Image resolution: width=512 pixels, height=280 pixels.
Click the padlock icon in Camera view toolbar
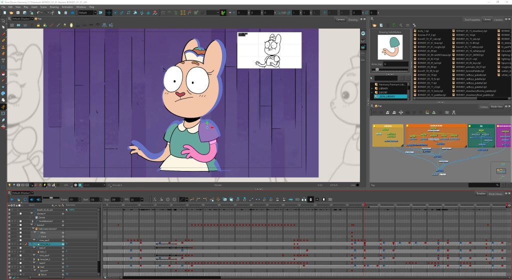38,25
